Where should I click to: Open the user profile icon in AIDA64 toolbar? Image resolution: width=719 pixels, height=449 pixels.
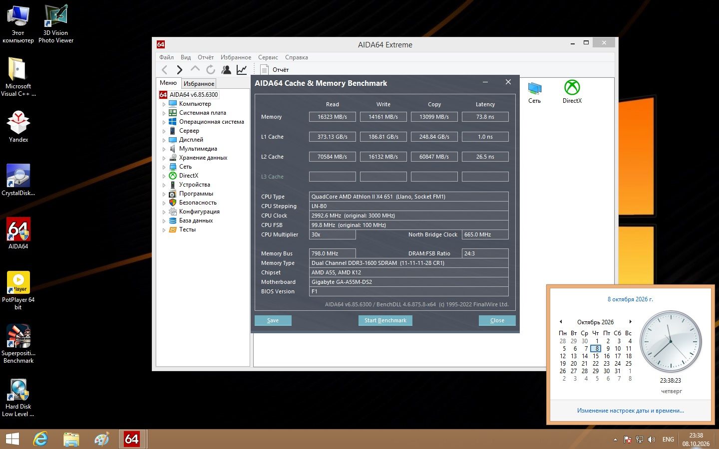point(226,70)
